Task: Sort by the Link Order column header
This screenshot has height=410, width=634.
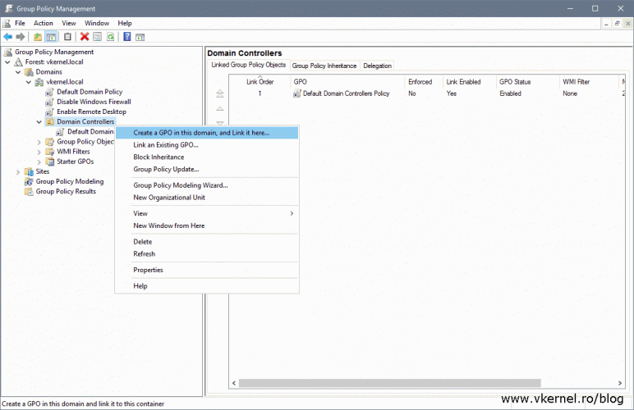Action: (x=260, y=81)
